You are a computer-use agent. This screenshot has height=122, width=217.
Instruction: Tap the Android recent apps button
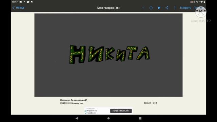(140, 118)
